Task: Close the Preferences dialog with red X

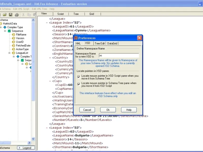Action: point(139,38)
